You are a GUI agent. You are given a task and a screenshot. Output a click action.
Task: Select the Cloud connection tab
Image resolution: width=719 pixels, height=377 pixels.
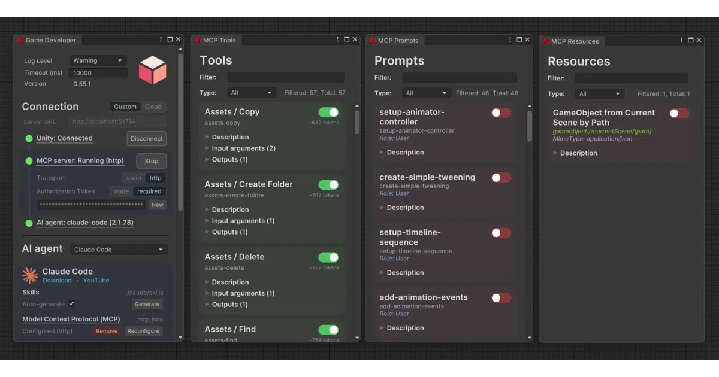[153, 107]
